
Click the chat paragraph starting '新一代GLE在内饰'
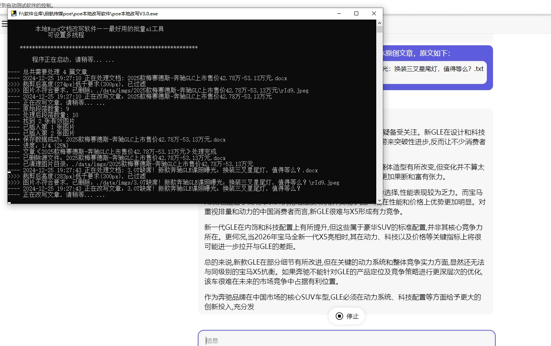(x=344, y=237)
